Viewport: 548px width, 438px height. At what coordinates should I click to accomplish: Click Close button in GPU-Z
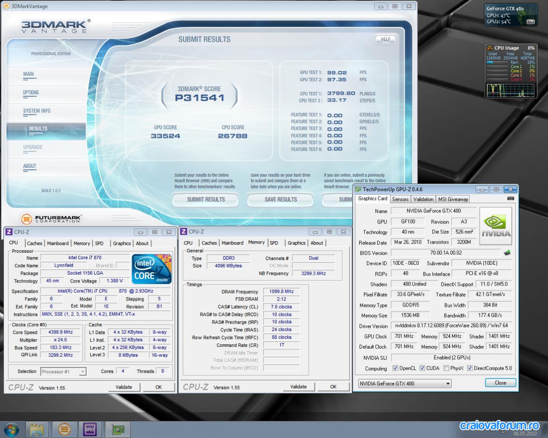500,383
